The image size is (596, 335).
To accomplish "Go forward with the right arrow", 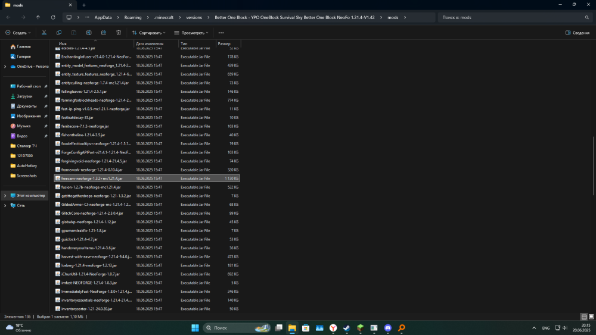I will point(23,17).
